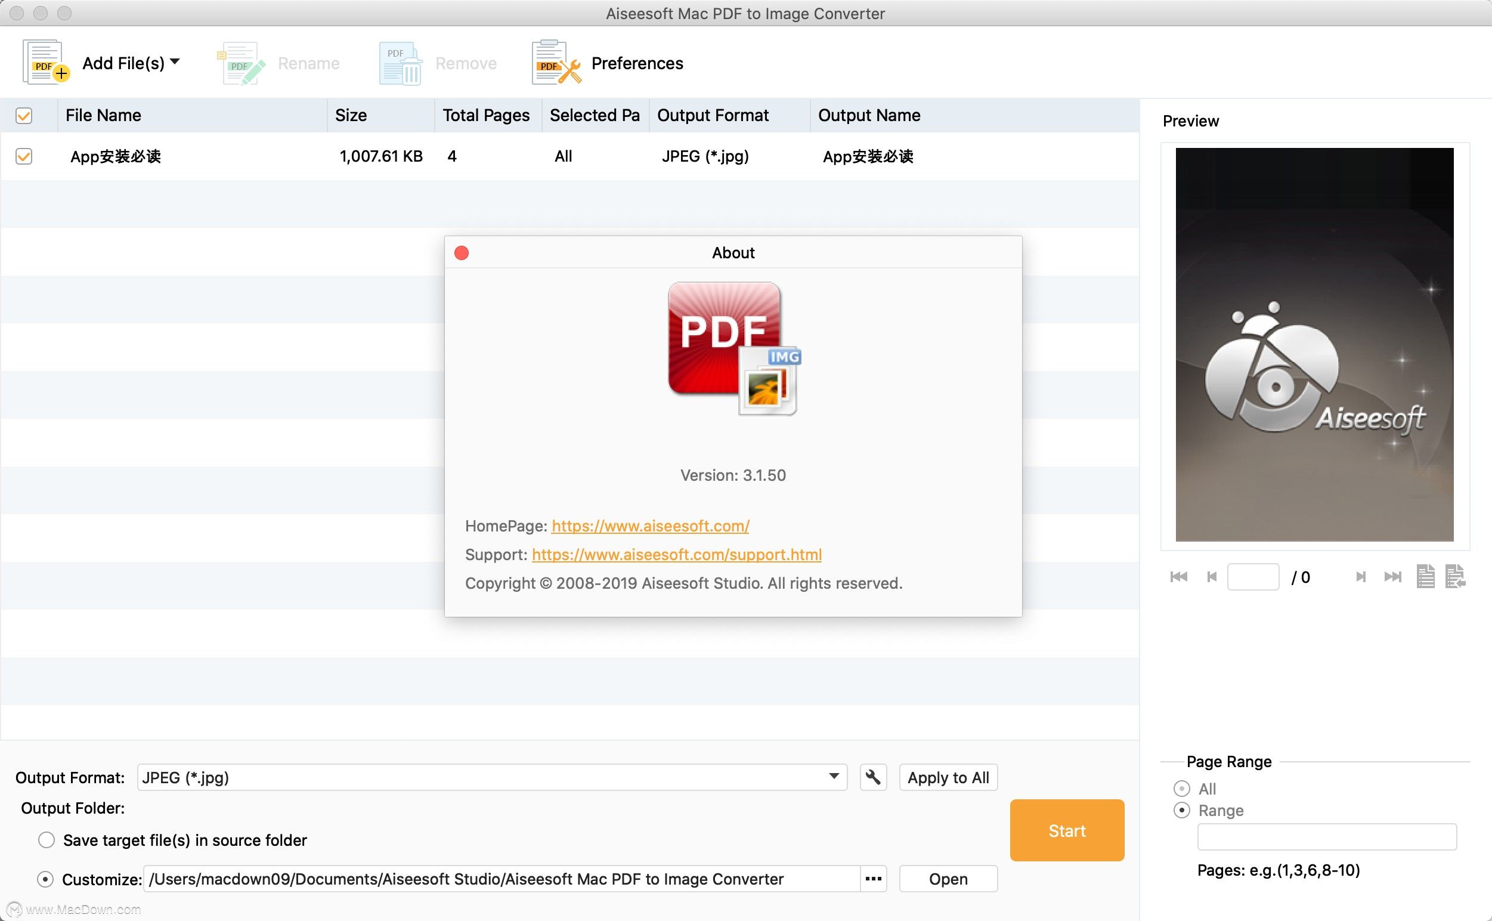Jump to first preview page
This screenshot has width=1492, height=921.
(1178, 576)
